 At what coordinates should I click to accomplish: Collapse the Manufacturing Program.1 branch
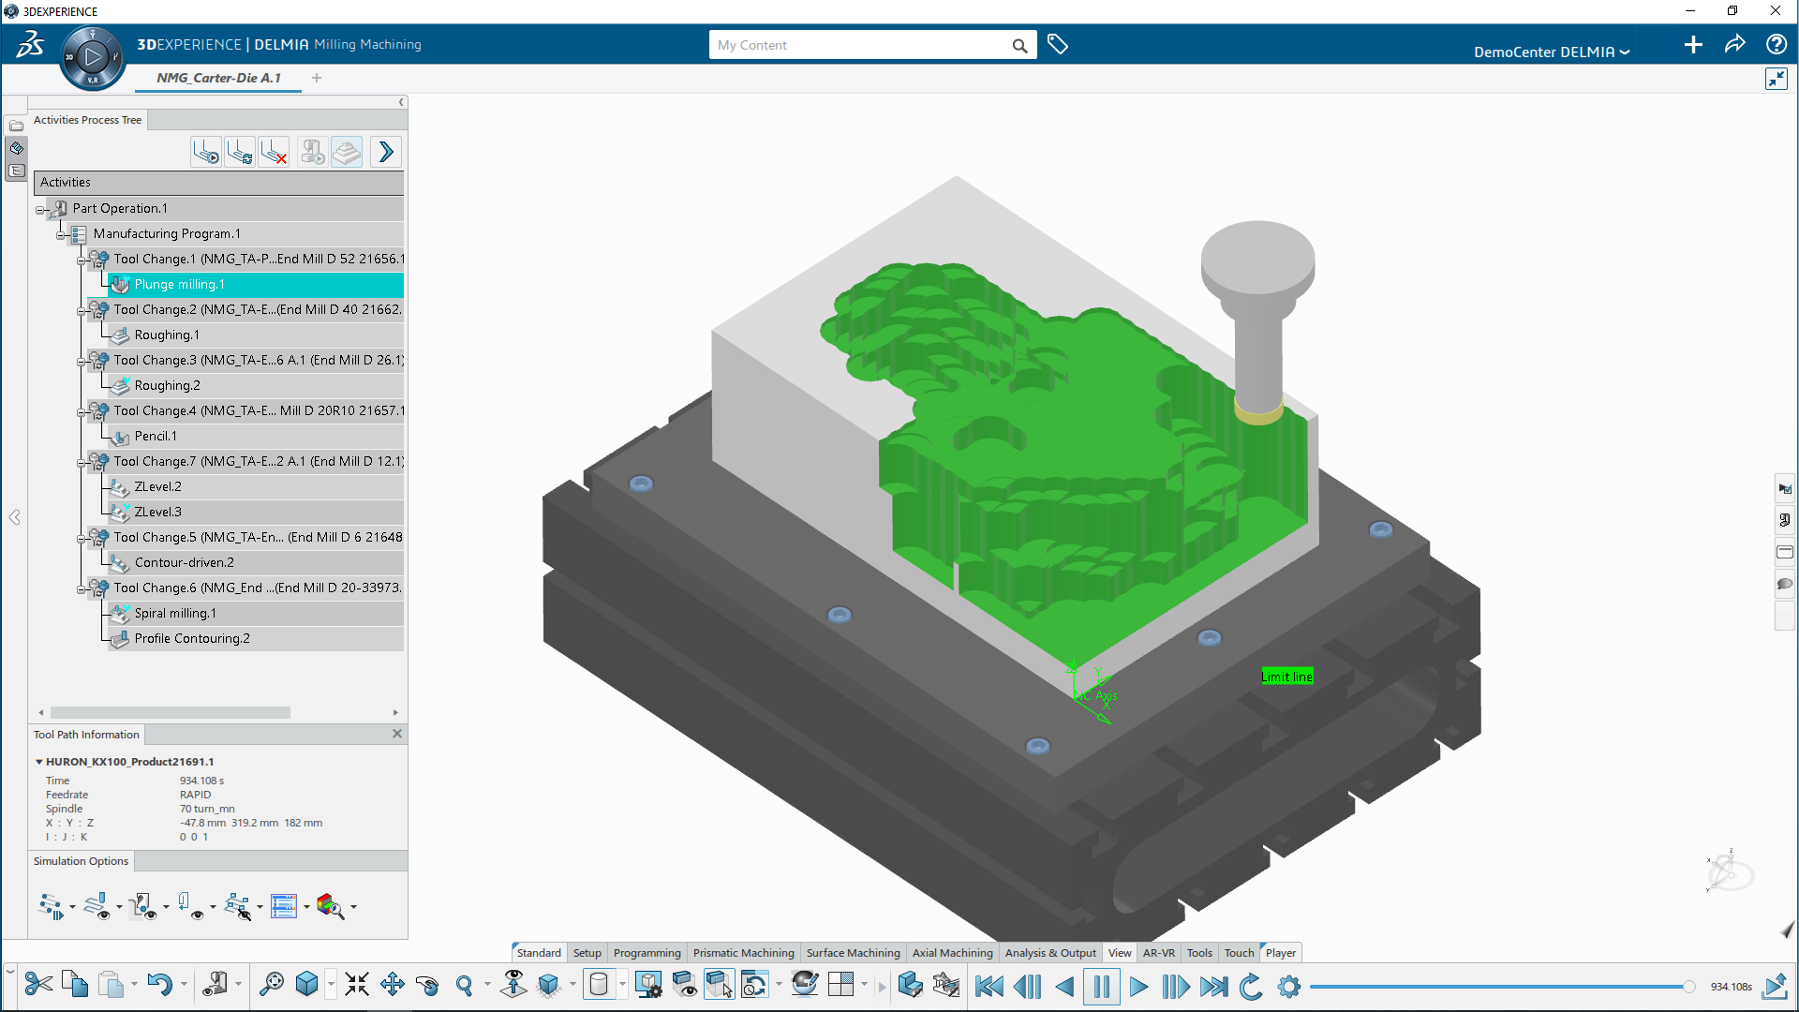pos(59,233)
